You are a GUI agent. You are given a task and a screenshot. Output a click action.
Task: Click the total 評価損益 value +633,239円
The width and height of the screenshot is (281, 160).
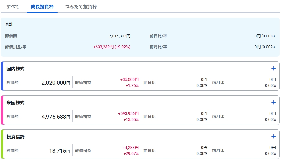(x=103, y=47)
